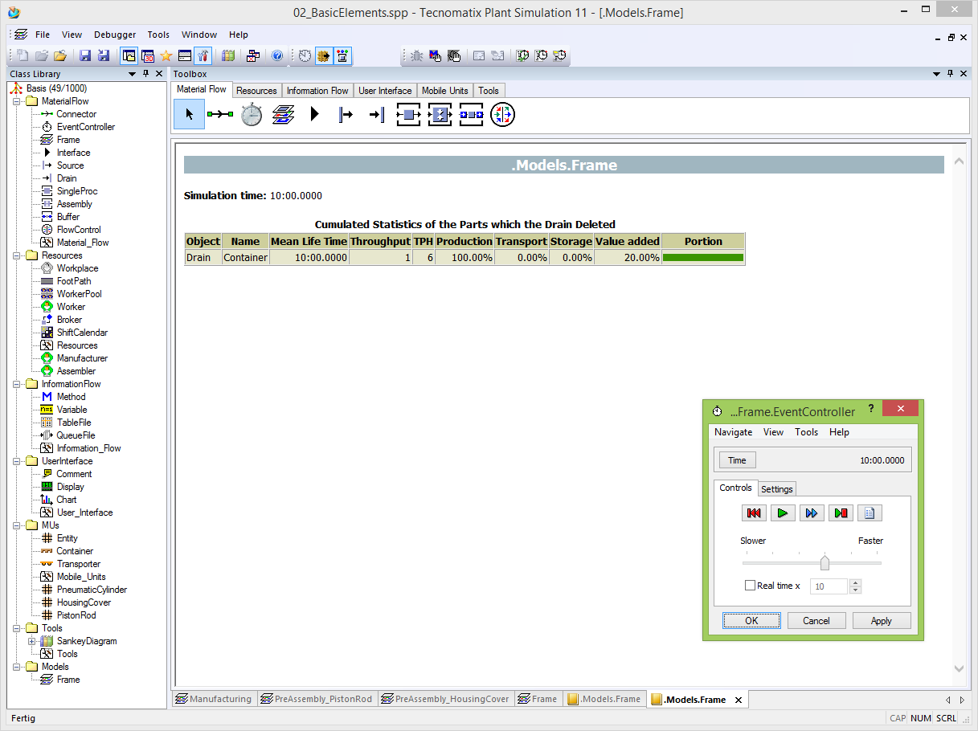Choose the Assembly tool in the Toolbox
Viewport: 978px width, 731px height.
(x=440, y=115)
